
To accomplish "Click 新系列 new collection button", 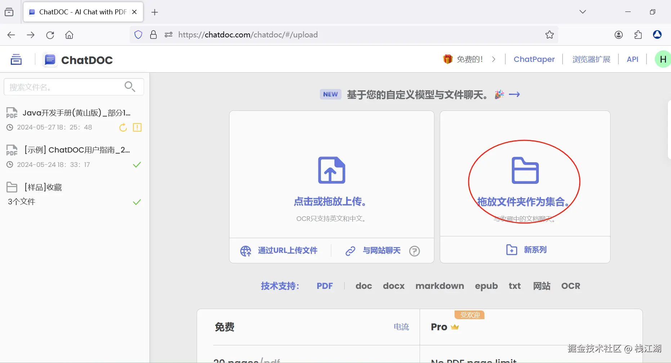I will point(527,250).
